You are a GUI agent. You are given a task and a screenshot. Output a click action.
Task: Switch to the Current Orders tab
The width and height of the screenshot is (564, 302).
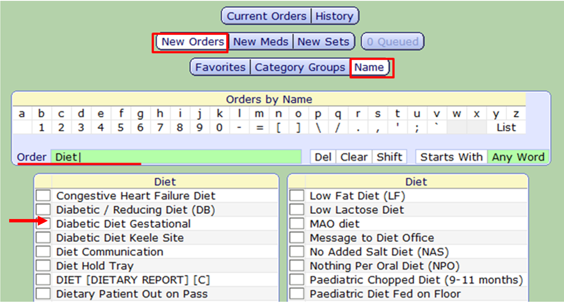265,16
